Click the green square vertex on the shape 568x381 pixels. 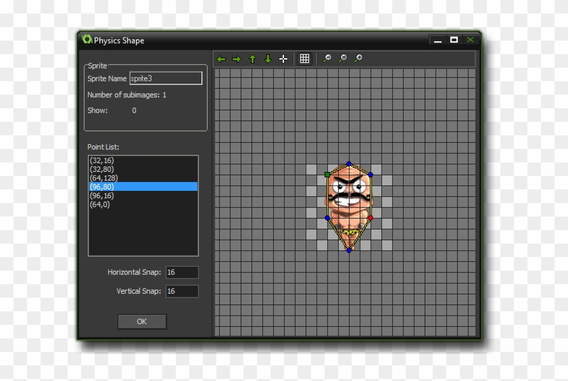pos(327,175)
